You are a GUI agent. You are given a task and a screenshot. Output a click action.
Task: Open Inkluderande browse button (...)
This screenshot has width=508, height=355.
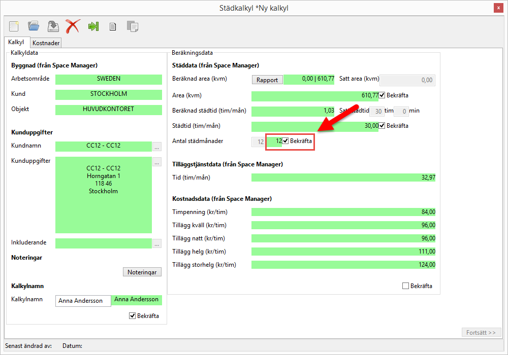pyautogui.click(x=157, y=243)
